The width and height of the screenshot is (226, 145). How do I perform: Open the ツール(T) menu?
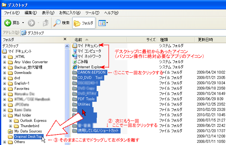point(92,13)
